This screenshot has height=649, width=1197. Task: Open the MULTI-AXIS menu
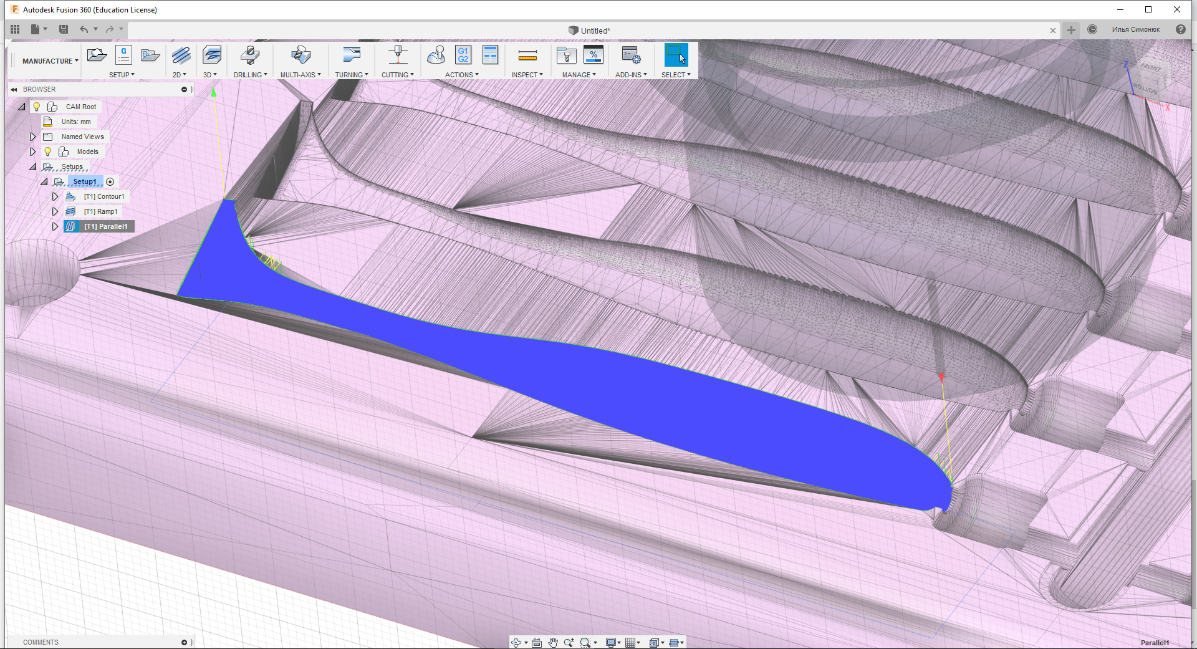pos(300,75)
